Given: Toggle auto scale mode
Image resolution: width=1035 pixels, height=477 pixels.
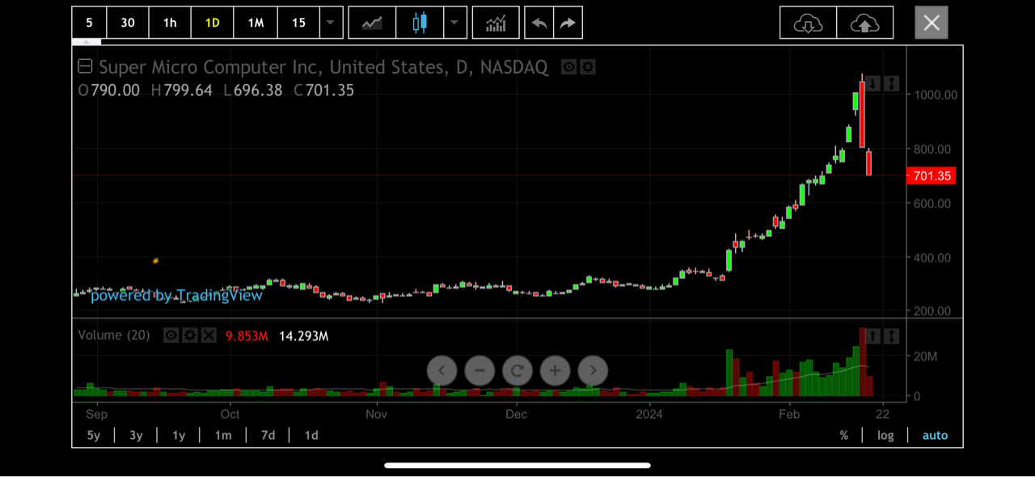Looking at the screenshot, I should point(936,435).
